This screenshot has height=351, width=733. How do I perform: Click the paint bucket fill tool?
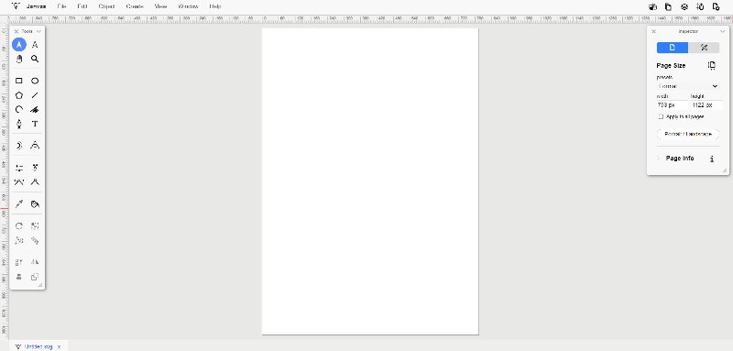click(35, 204)
